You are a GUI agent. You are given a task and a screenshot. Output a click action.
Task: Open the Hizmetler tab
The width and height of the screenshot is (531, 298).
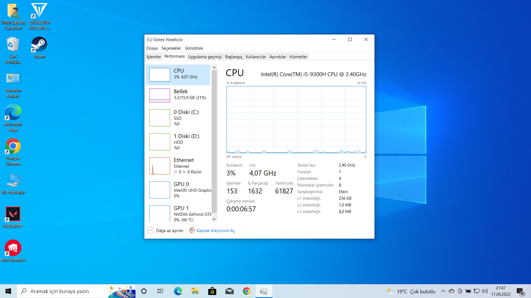pyautogui.click(x=298, y=57)
